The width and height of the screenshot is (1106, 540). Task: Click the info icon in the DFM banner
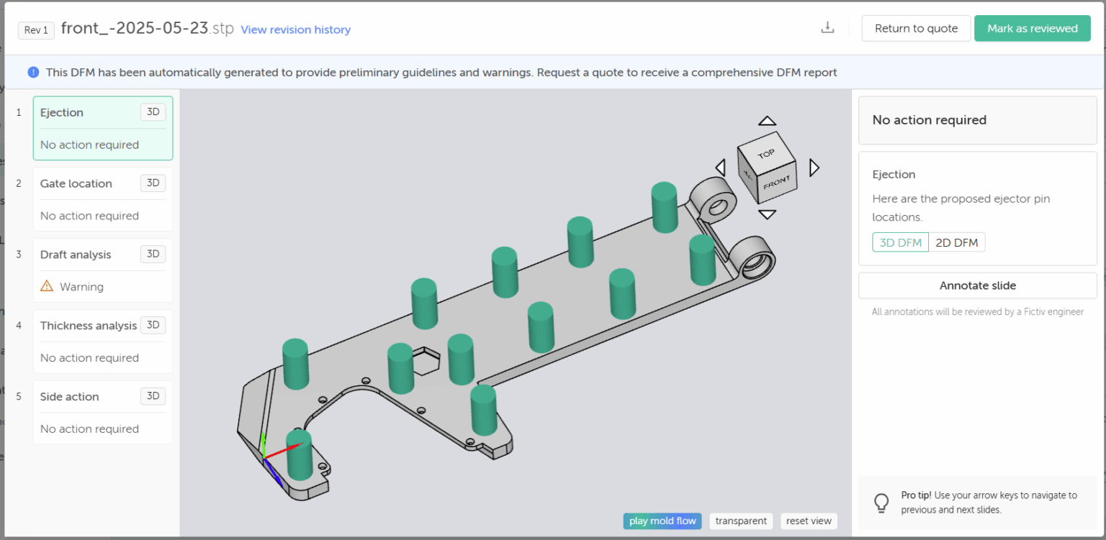32,72
